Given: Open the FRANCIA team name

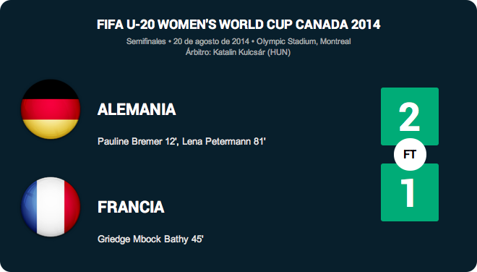Looking at the screenshot, I should click(x=131, y=207).
